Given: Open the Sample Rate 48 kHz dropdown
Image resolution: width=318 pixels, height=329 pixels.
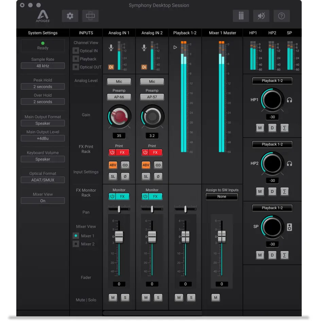Looking at the screenshot, I should (43, 66).
